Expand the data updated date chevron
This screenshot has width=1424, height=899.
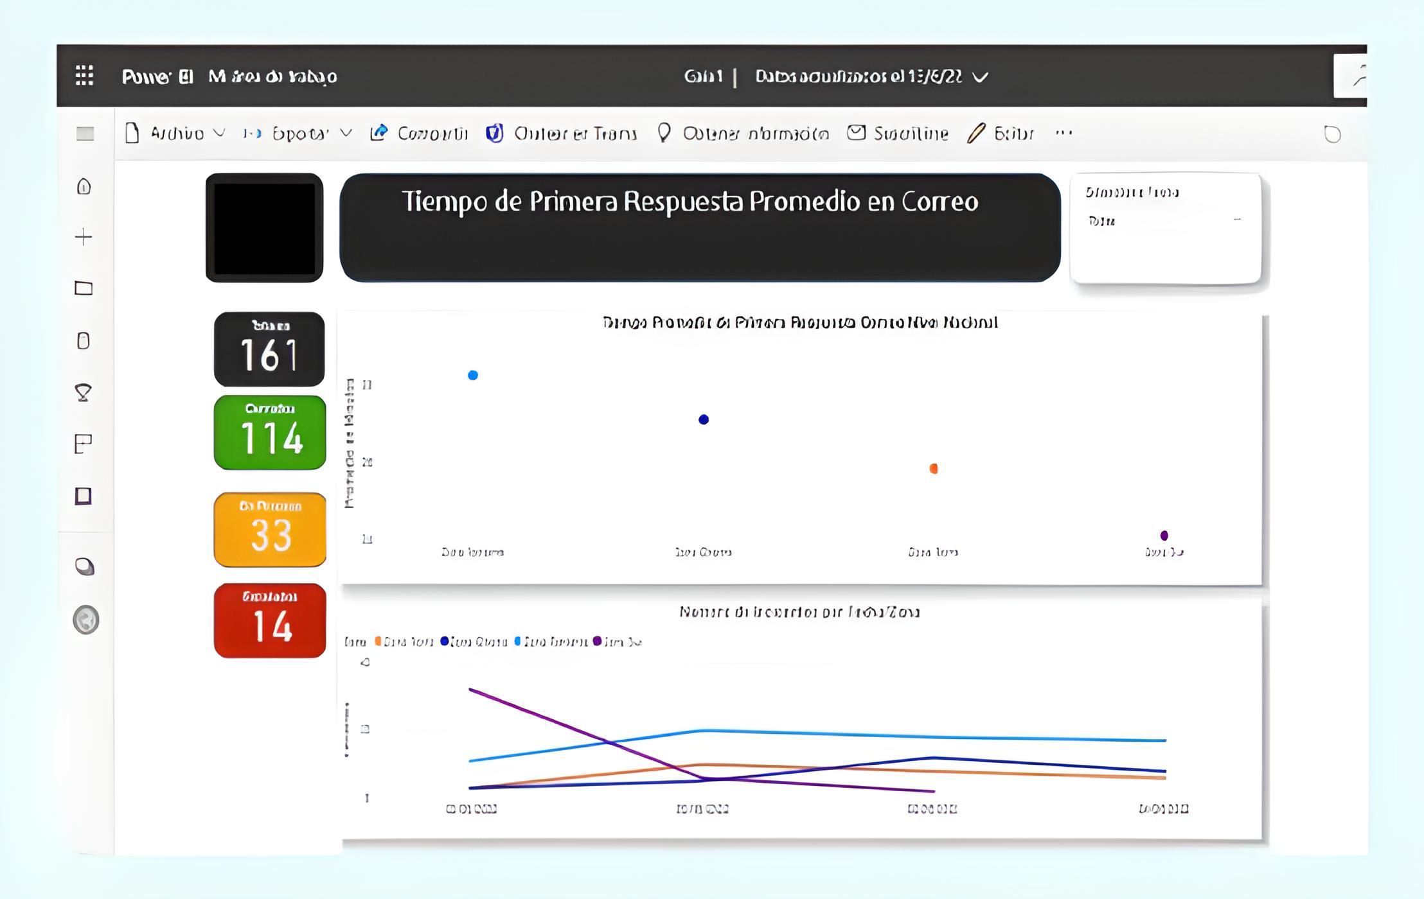click(x=980, y=77)
